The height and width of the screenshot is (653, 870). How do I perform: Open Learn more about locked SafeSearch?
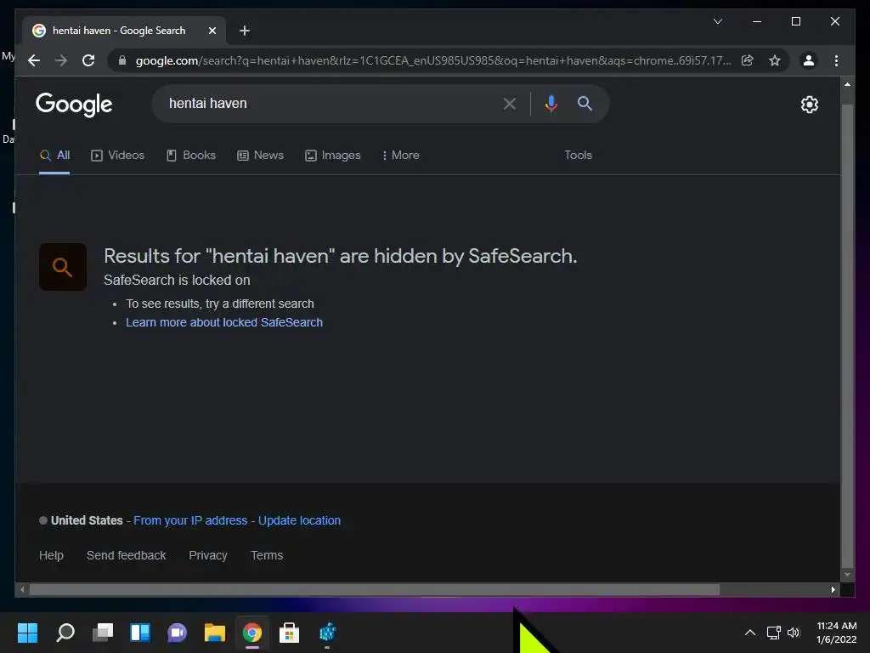(x=224, y=322)
